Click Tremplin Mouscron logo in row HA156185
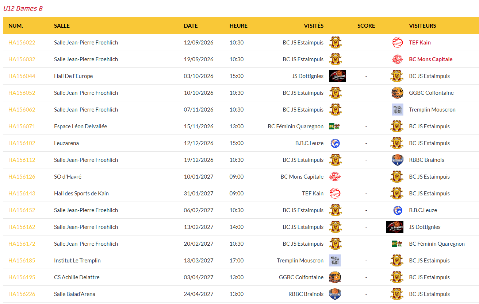Viewport: 479px width, 304px height. coord(335,261)
